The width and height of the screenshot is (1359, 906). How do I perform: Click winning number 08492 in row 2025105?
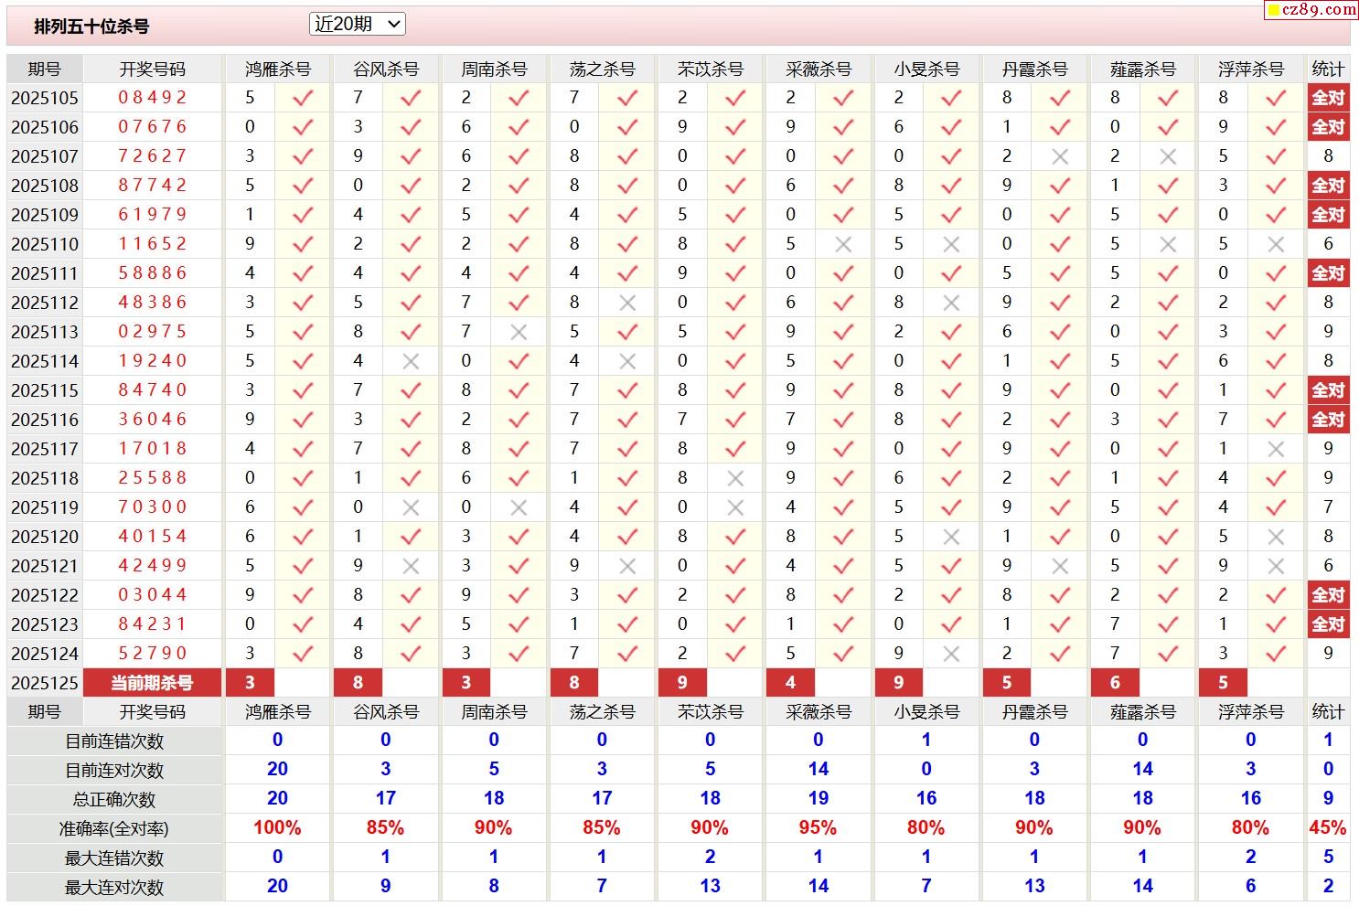point(153,98)
